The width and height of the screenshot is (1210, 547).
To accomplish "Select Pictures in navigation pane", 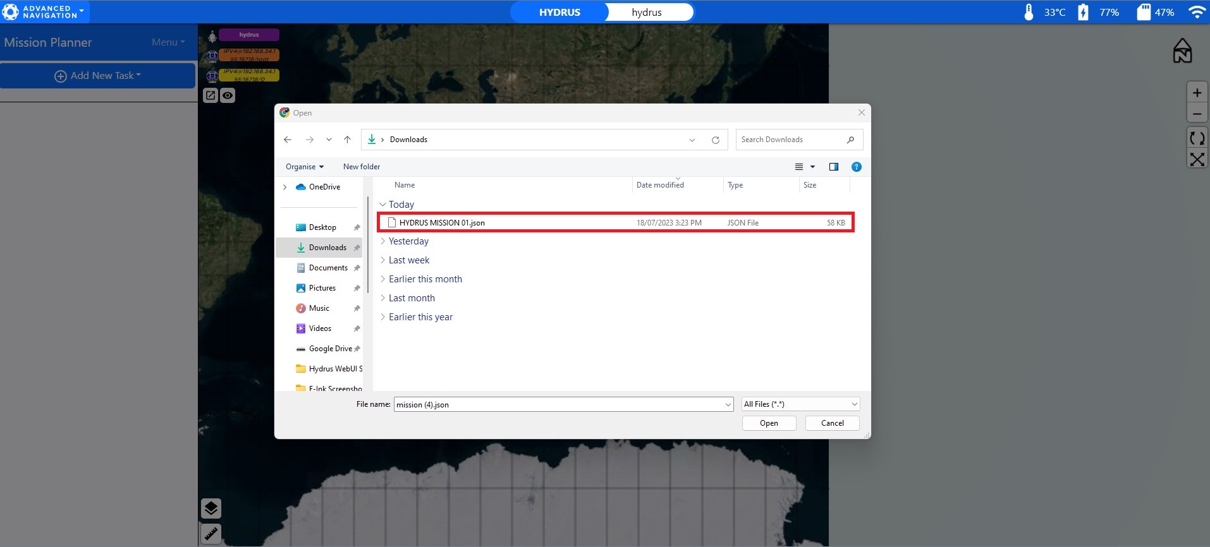I will point(319,288).
